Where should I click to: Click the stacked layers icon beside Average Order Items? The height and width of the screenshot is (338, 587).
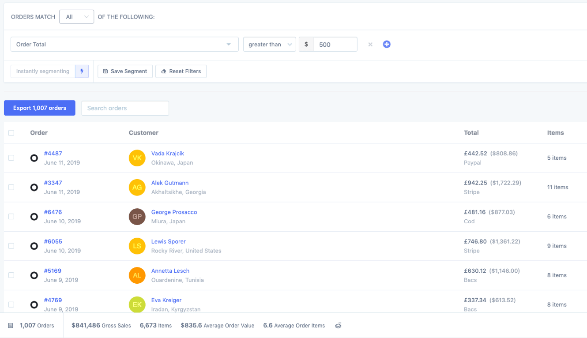338,325
